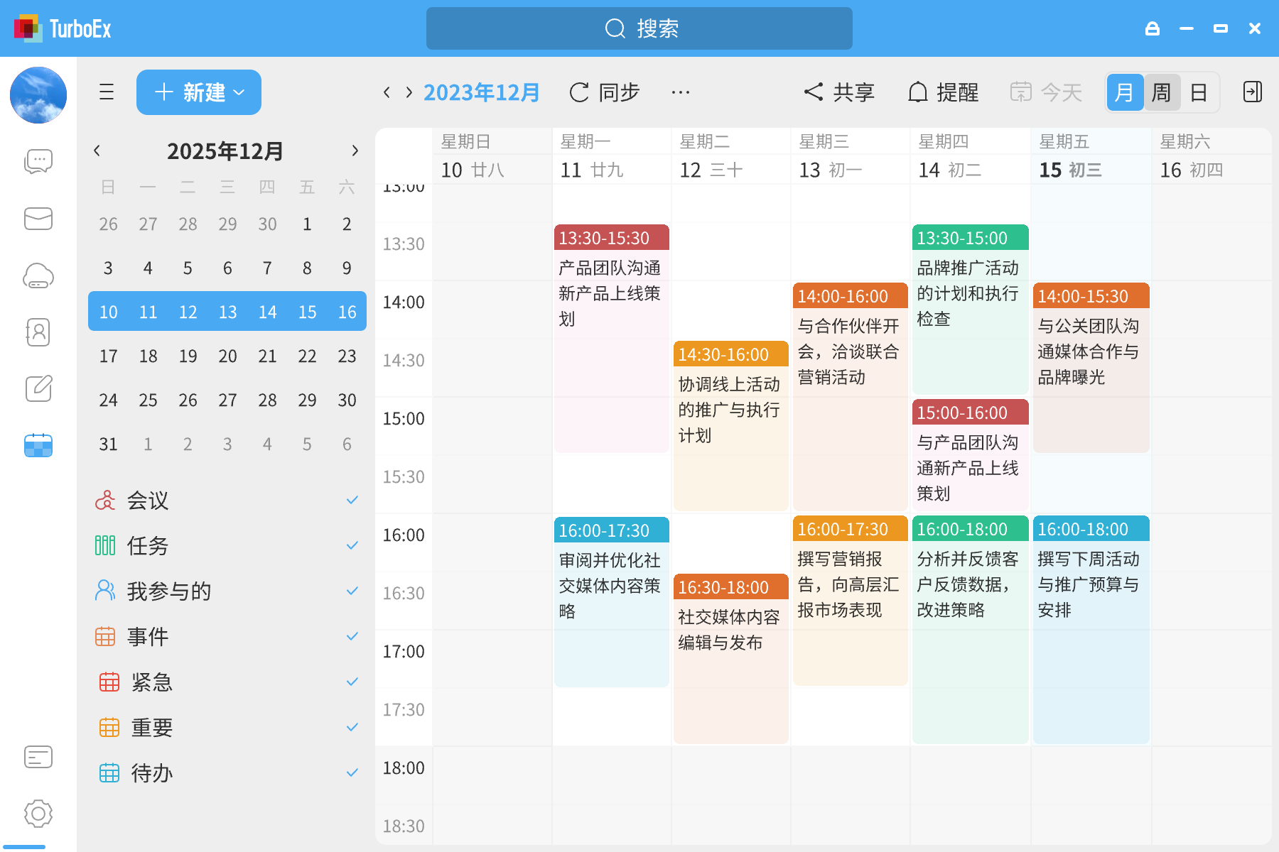Open the chat messages panel
Viewport: 1279px width, 852px height.
point(38,161)
